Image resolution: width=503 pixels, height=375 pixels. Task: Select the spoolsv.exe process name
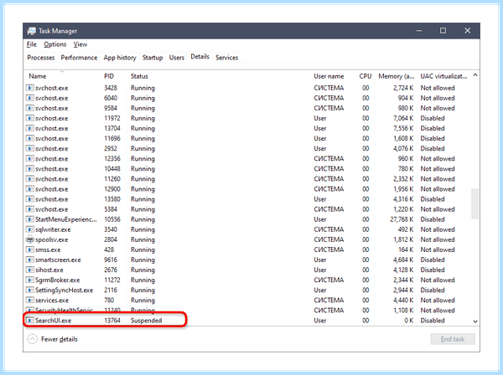52,239
